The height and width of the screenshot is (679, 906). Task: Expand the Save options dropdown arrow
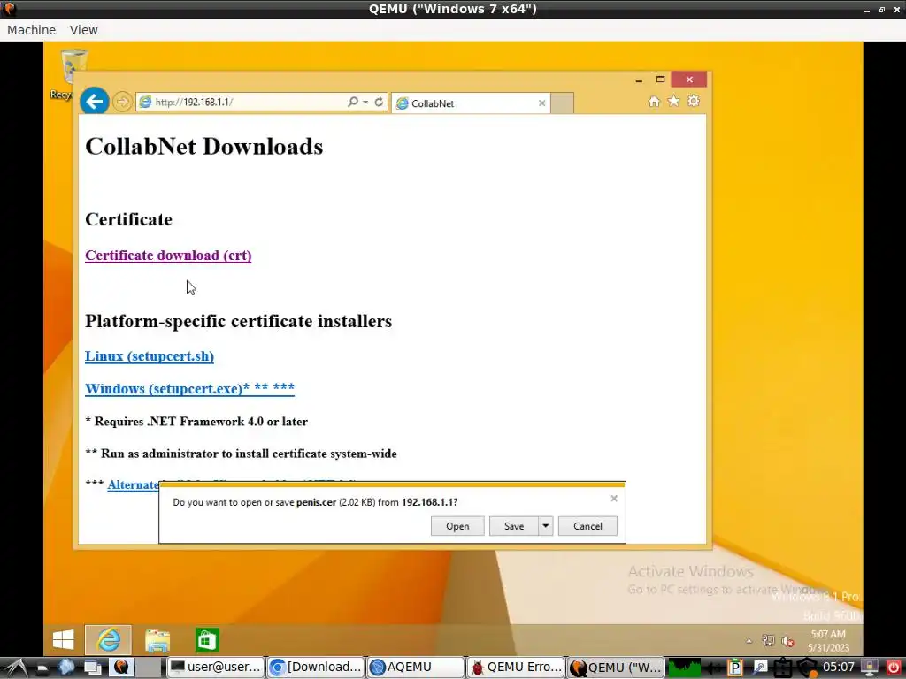point(546,526)
